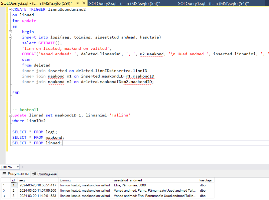269x200 pixels.
Task: Click the dbo cell in result row 2
Action: pos(206,191)
